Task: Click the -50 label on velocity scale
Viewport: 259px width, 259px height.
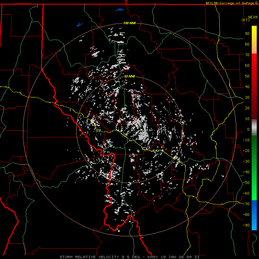Action: click(246, 183)
